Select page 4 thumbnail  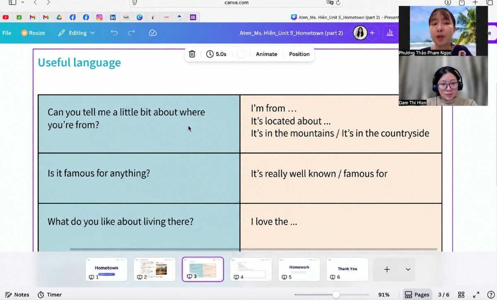251,269
